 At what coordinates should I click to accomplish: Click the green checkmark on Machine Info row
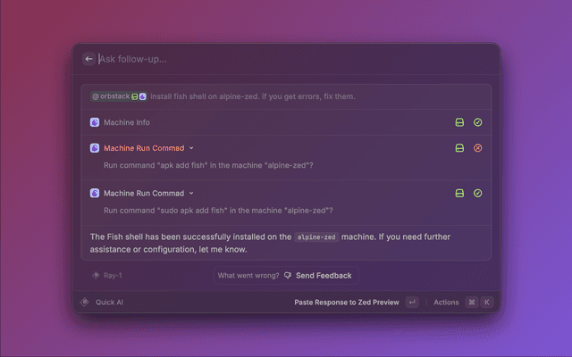tap(477, 122)
